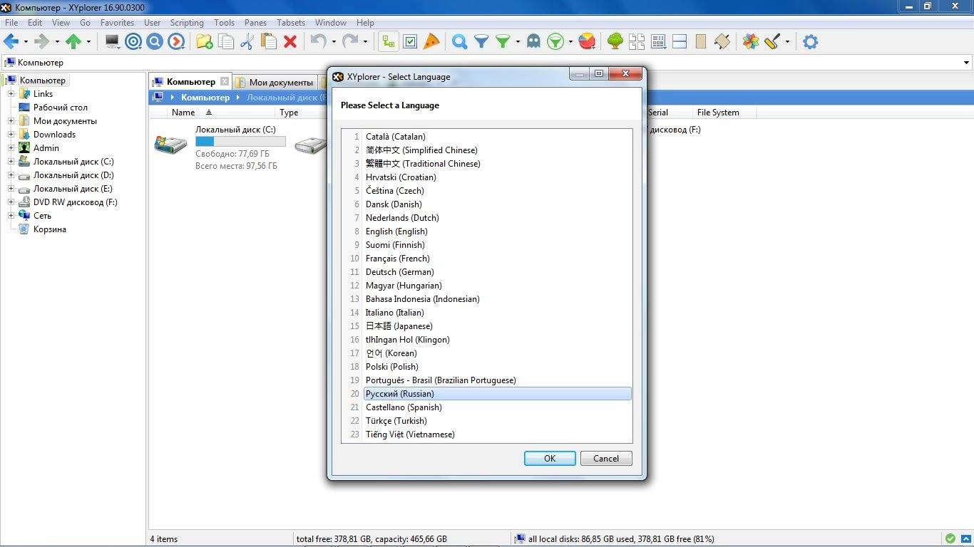The image size is (974, 547).
Task: Click the Copy pages icon
Action: coord(226,42)
